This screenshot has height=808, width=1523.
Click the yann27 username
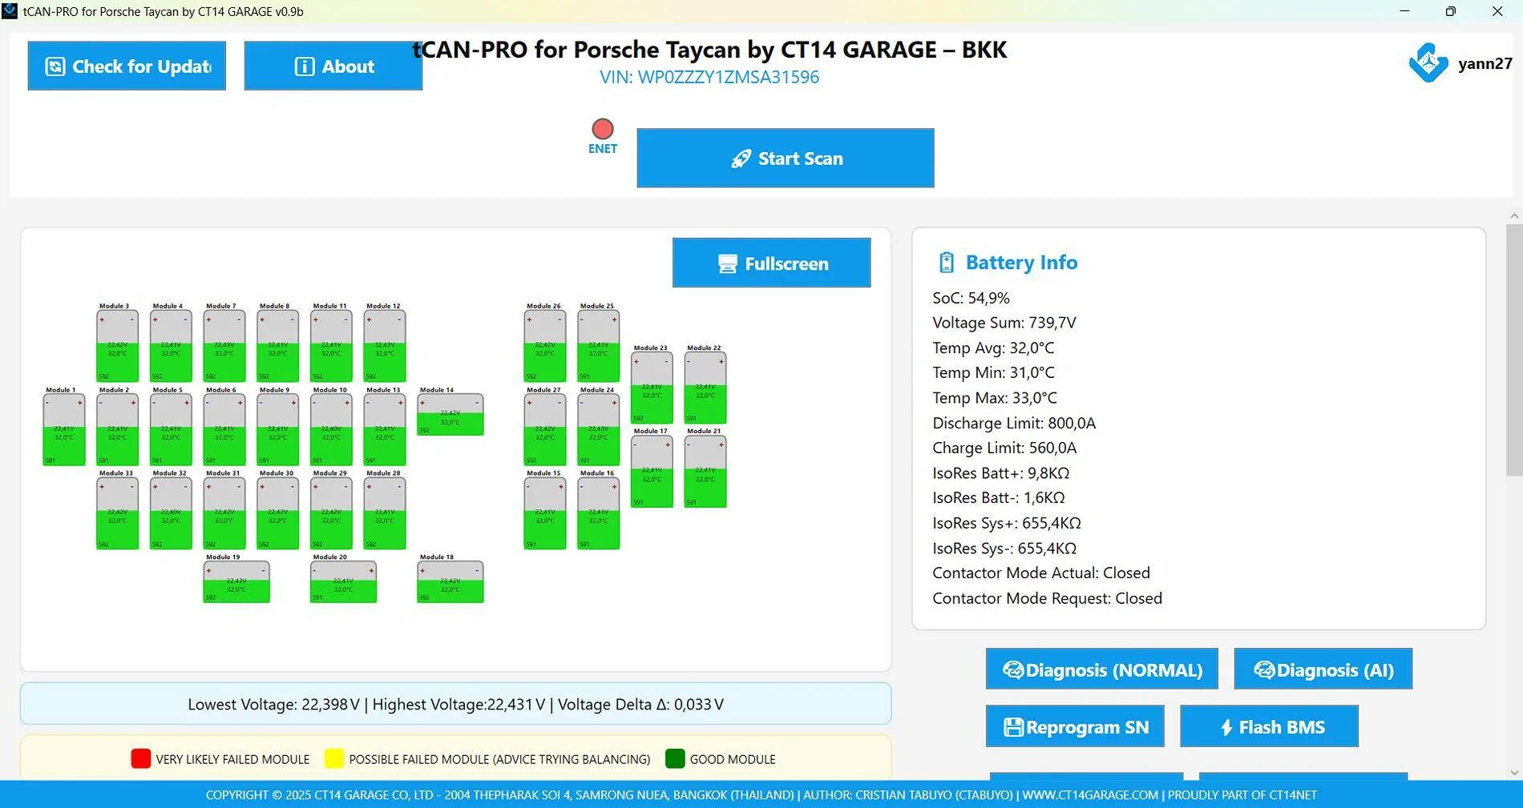point(1485,63)
